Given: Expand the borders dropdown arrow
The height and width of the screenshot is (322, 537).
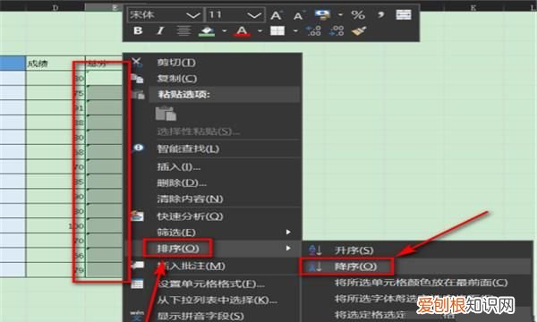Looking at the screenshot, I should [x=295, y=31].
